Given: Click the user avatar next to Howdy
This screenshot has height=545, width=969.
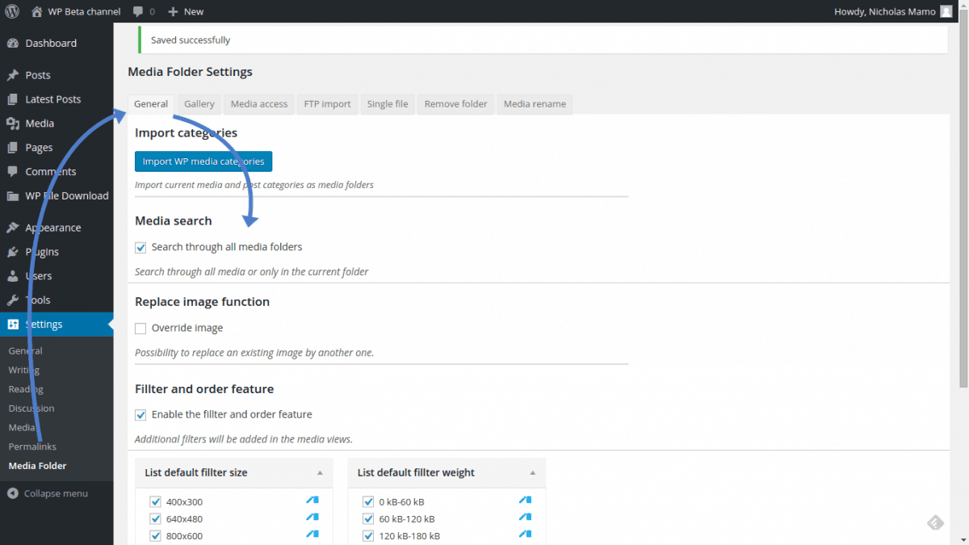Looking at the screenshot, I should pyautogui.click(x=946, y=11).
